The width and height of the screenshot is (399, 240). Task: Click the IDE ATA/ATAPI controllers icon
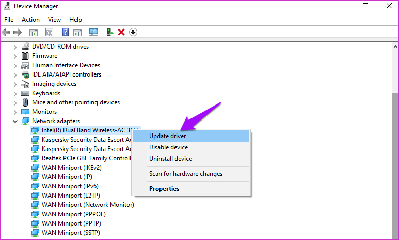pyautogui.click(x=25, y=74)
